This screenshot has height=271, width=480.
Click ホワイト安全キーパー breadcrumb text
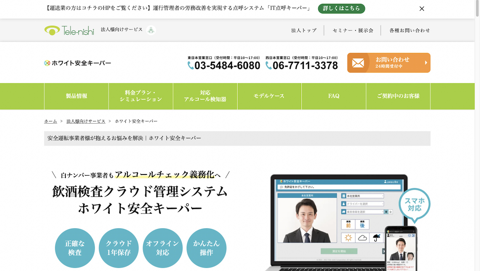(x=136, y=121)
